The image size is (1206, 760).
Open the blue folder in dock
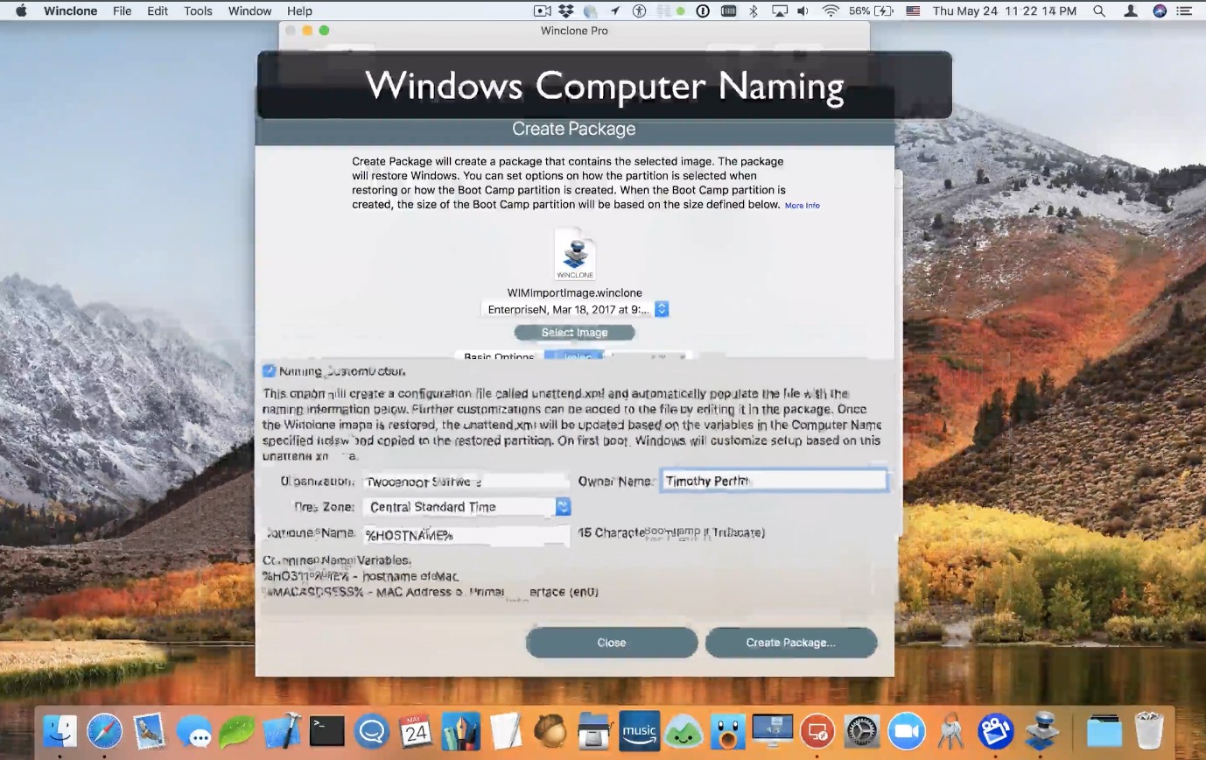tap(1104, 730)
